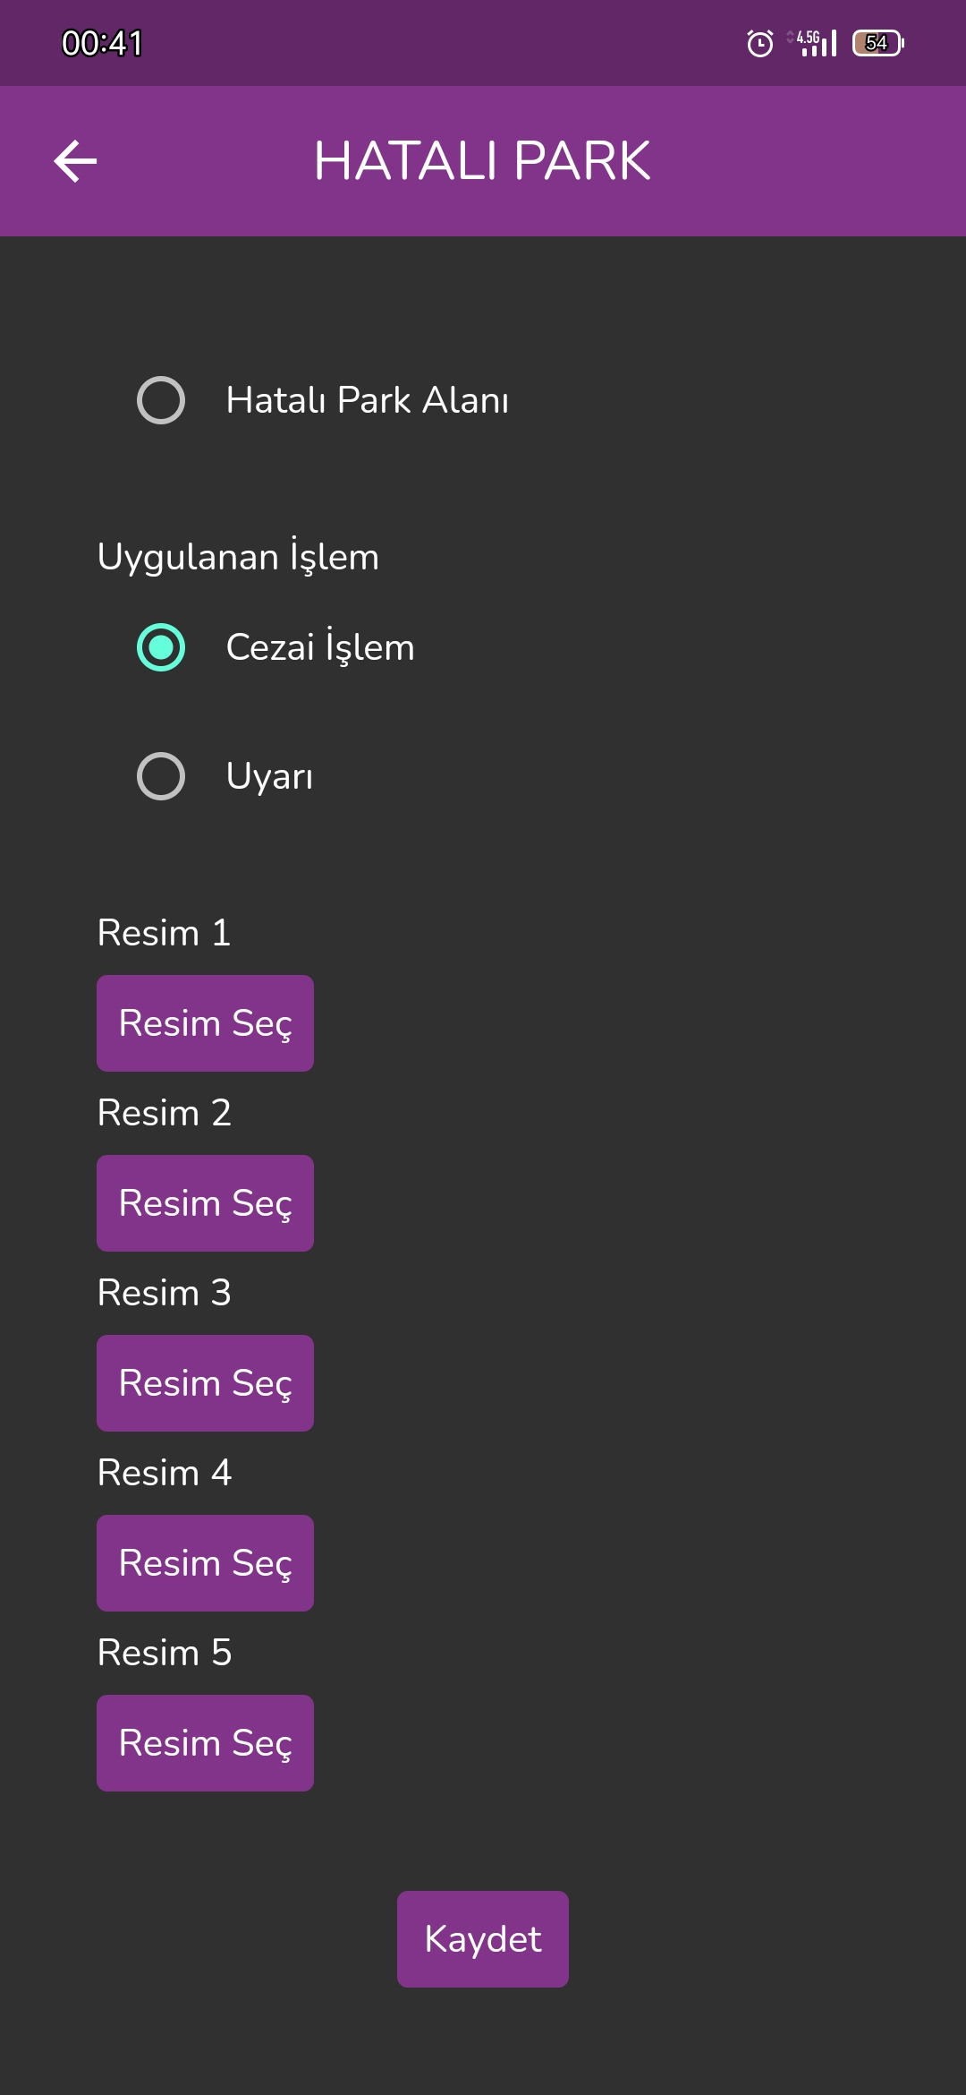Select the Hatalı Park Alanı radio button
This screenshot has height=2095, width=966.
(161, 400)
